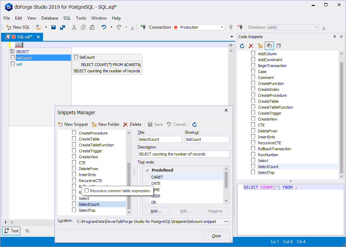The image size is (346, 247).
Task: Click the Undo arrow icon
Action: point(104,27)
